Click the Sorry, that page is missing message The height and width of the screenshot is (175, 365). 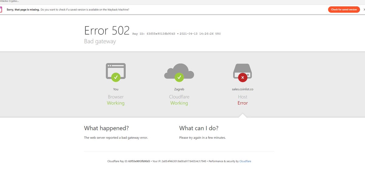(23, 9)
